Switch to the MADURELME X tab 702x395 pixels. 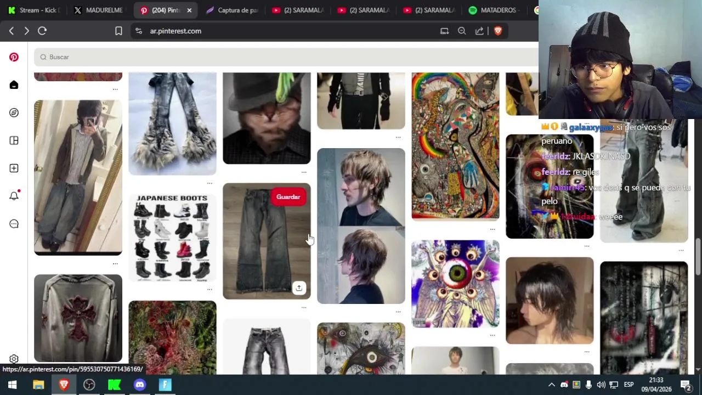(x=99, y=10)
